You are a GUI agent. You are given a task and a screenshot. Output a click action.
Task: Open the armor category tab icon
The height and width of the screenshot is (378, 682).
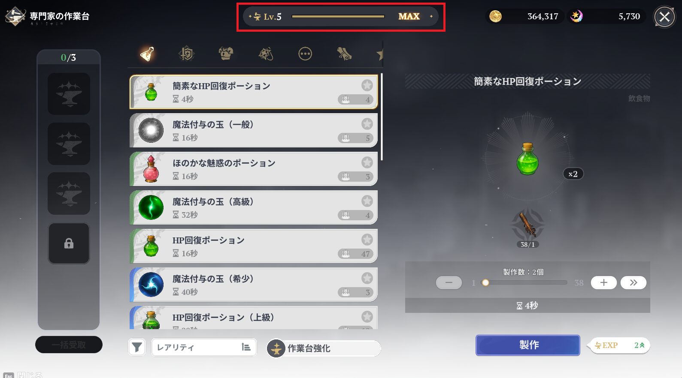(226, 54)
